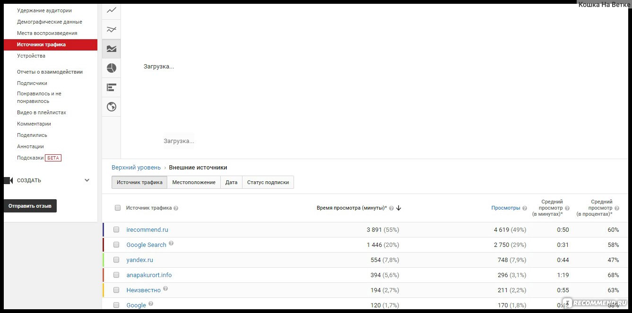The width and height of the screenshot is (632, 313).
Task: Check the Google Search row checkbox
Action: point(116,245)
